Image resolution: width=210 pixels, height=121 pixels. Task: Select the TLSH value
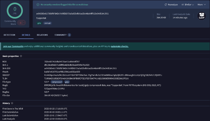[86, 79]
